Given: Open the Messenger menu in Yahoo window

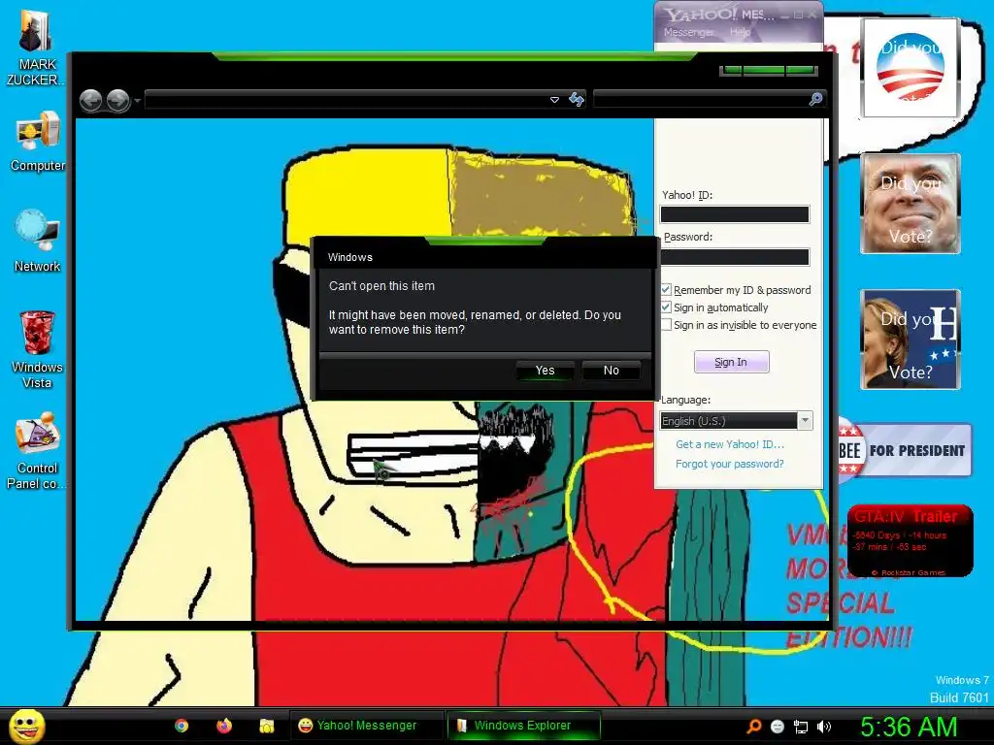Looking at the screenshot, I should tap(688, 32).
